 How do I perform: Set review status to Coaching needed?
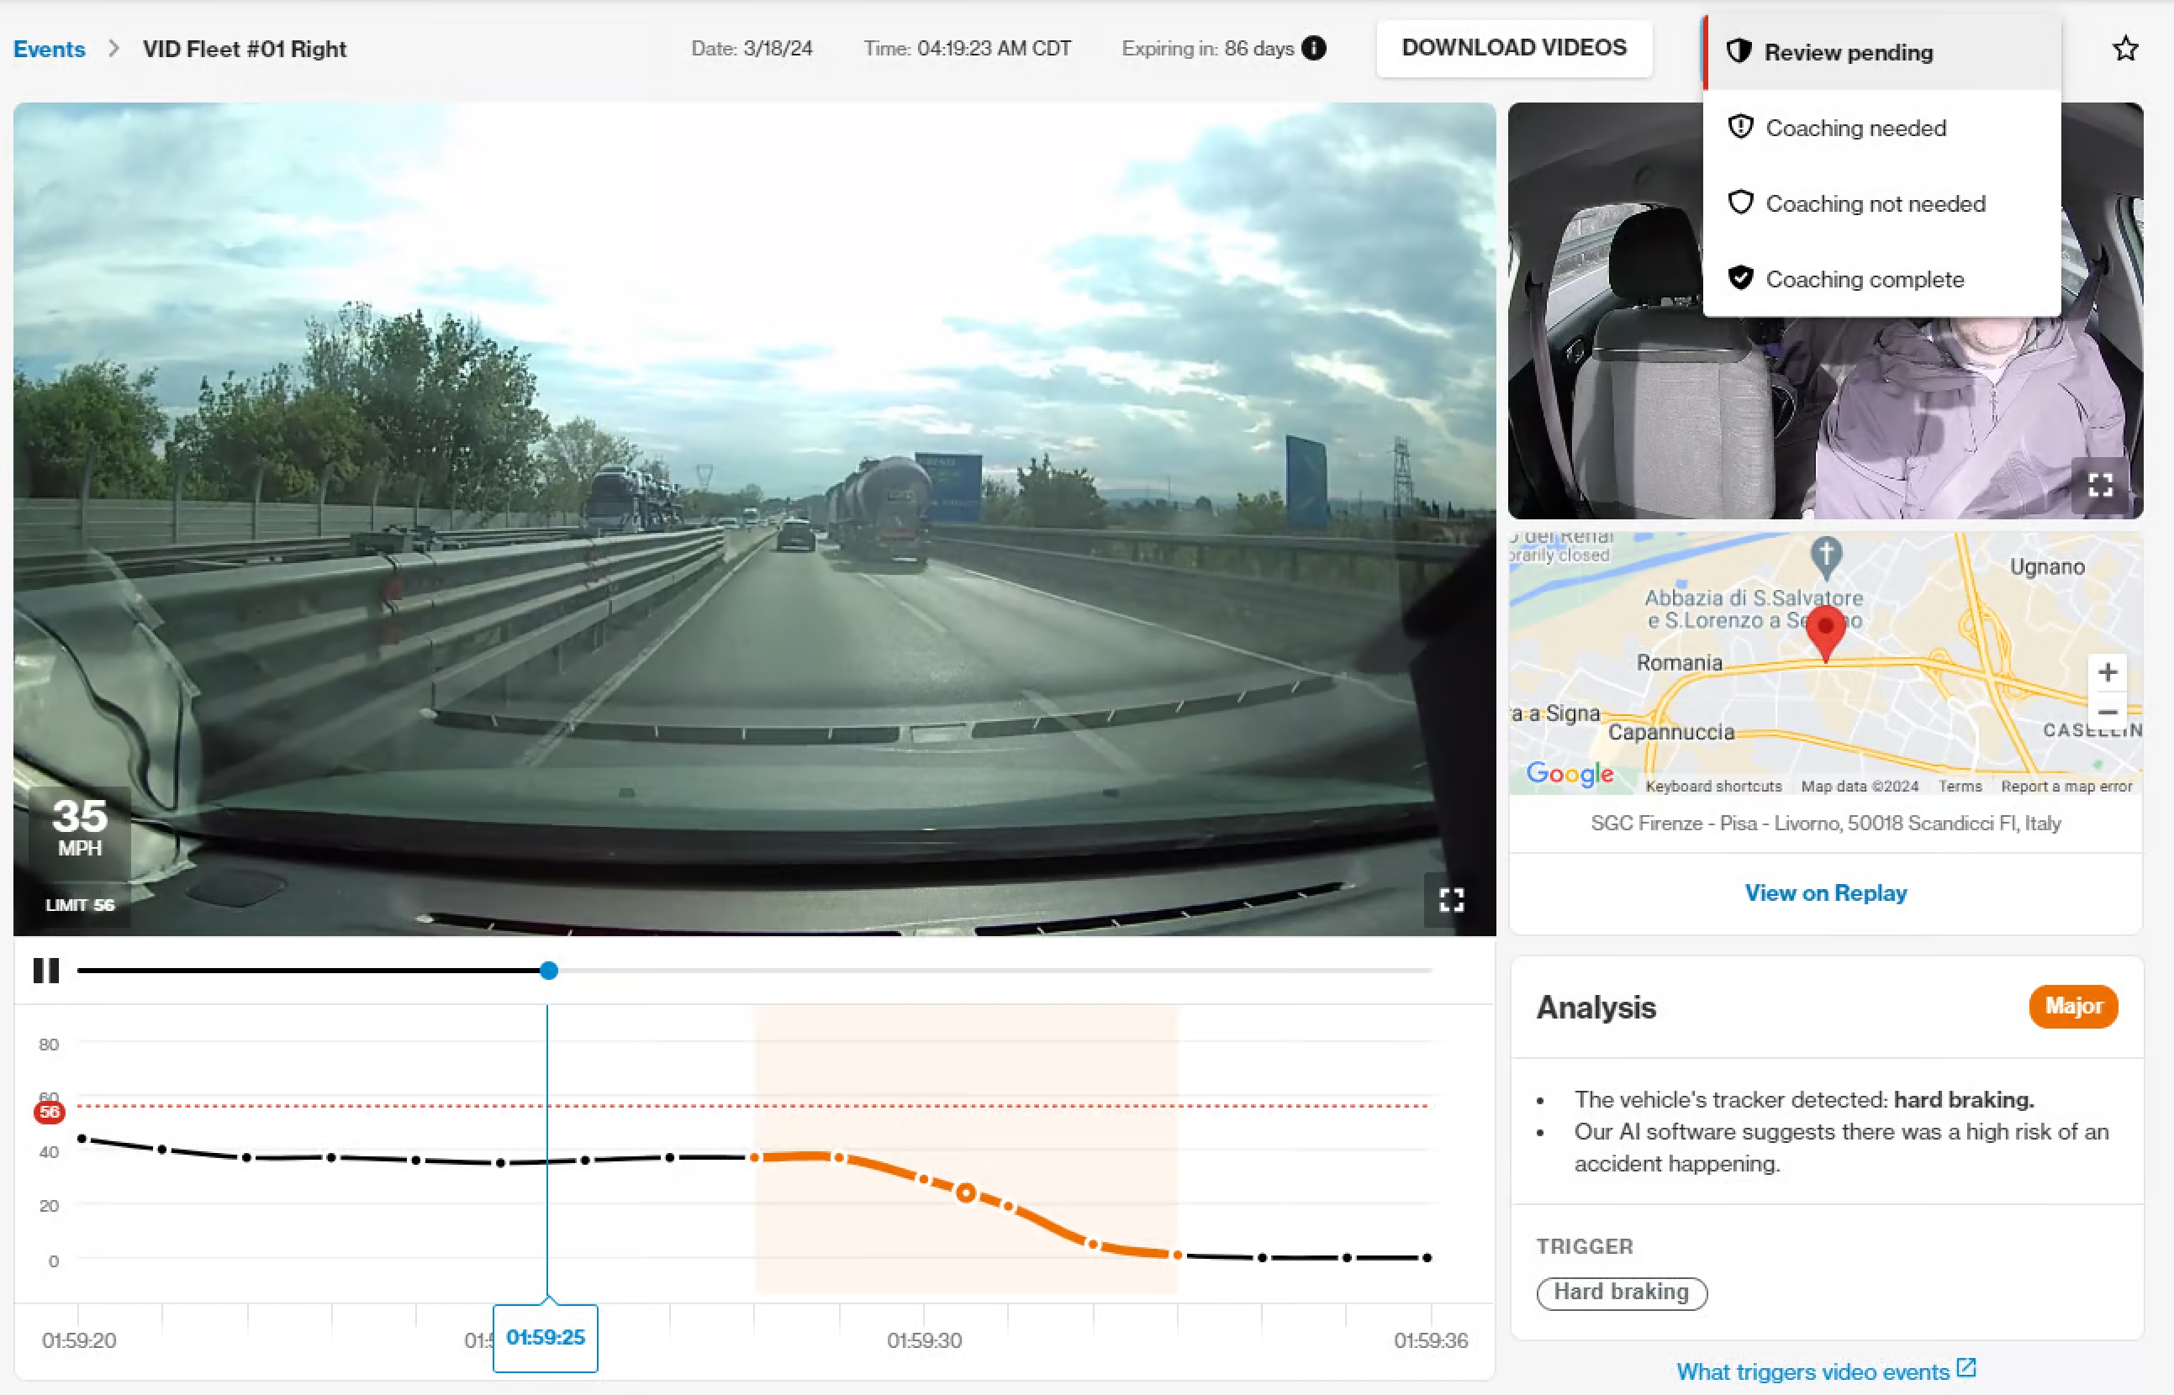(x=1855, y=128)
